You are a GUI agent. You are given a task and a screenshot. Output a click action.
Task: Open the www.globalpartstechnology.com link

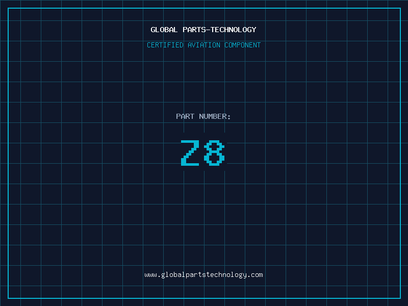pyautogui.click(x=203, y=275)
